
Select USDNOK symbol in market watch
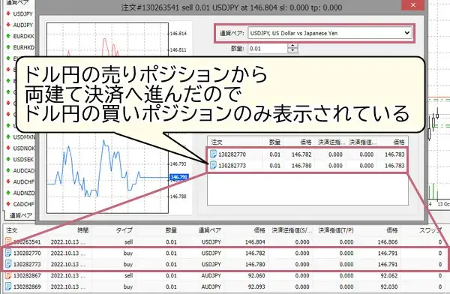click(24, 148)
